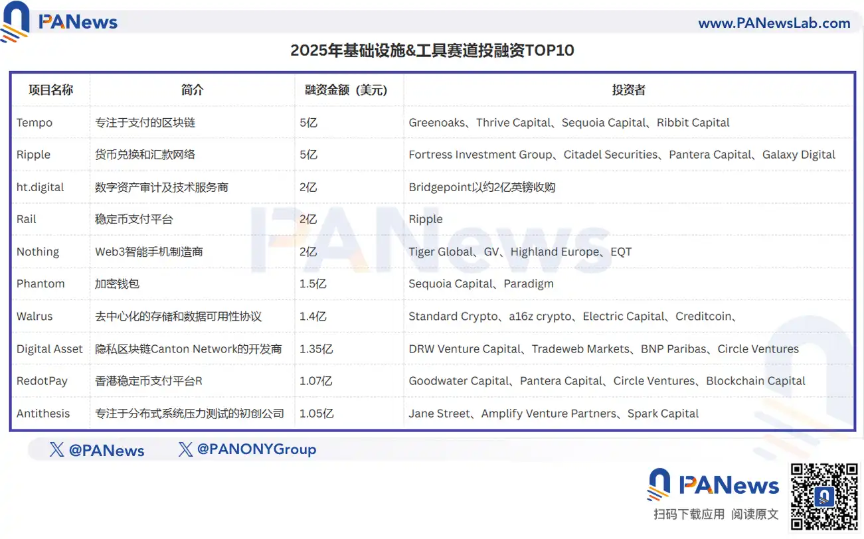The height and width of the screenshot is (539, 864).
Task: Click the PANews logo in the header
Action: 60,21
